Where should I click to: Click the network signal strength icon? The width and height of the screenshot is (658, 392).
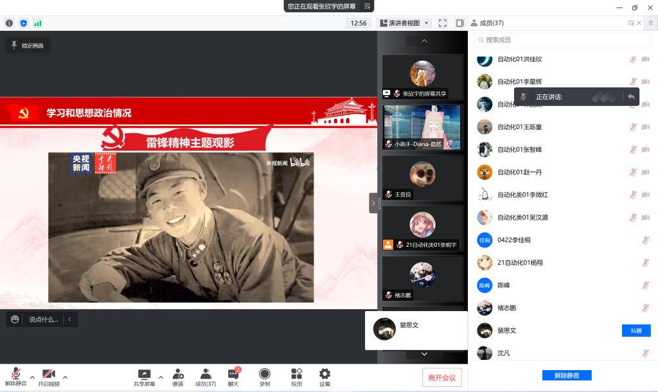[38, 23]
